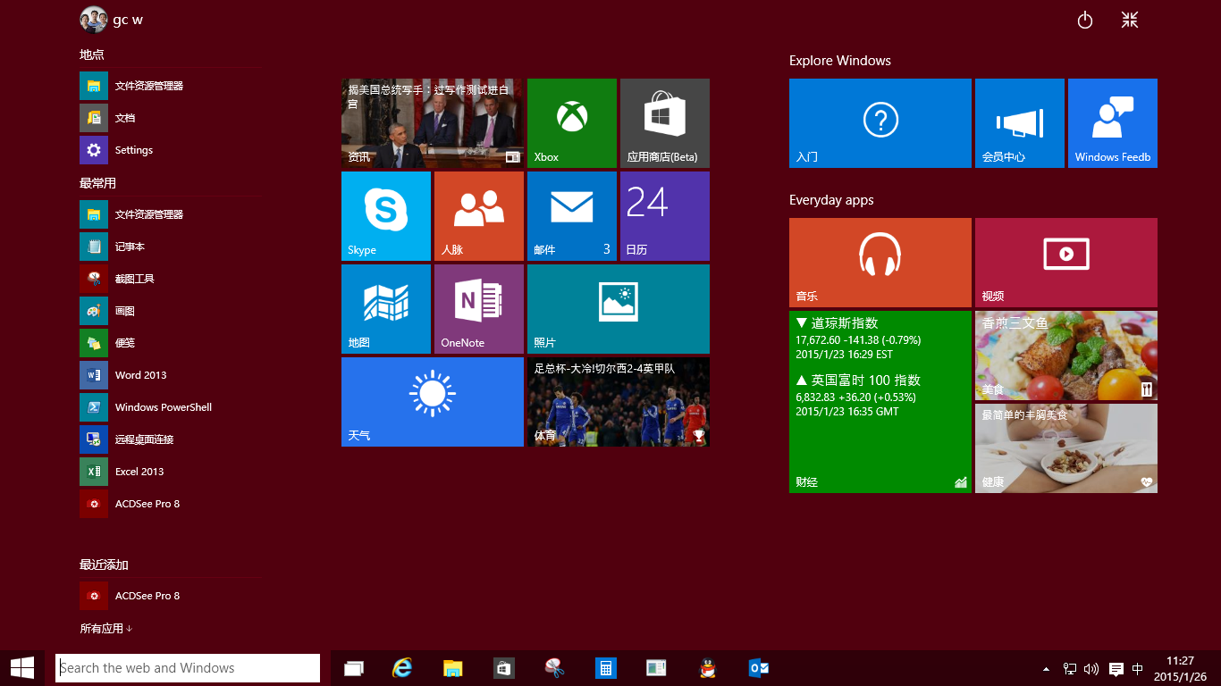
Task: Open the 日历 Calendar tile showing 24
Action: coord(665,216)
